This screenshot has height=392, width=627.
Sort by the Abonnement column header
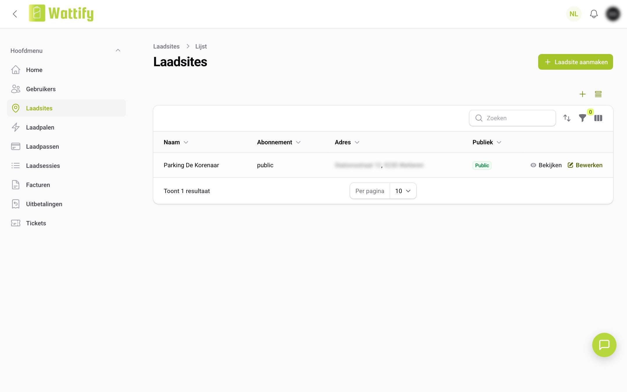click(x=279, y=142)
